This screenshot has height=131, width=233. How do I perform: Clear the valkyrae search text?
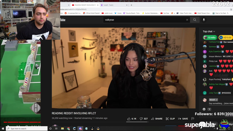click(x=187, y=20)
